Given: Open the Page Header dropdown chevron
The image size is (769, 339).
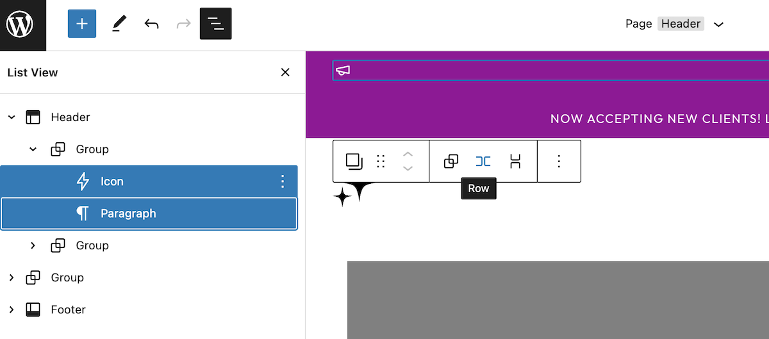Looking at the screenshot, I should (x=719, y=24).
